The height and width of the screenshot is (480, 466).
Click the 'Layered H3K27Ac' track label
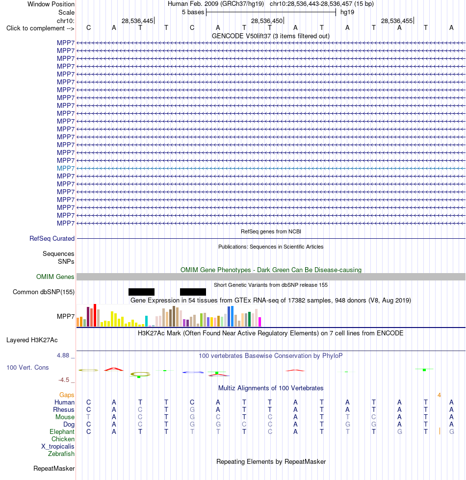[x=32, y=340]
